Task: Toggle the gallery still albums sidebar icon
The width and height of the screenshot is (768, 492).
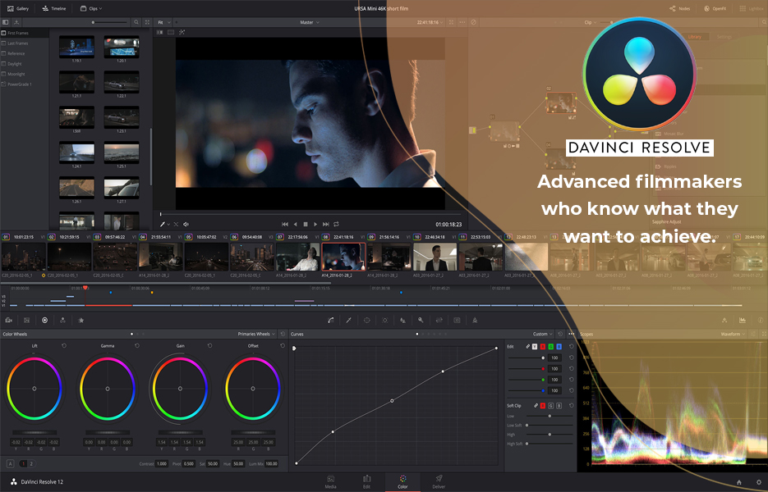Action: (6, 22)
